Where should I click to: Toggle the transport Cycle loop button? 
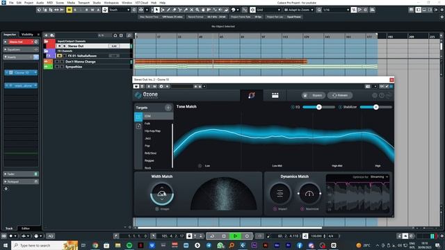click(x=212, y=236)
